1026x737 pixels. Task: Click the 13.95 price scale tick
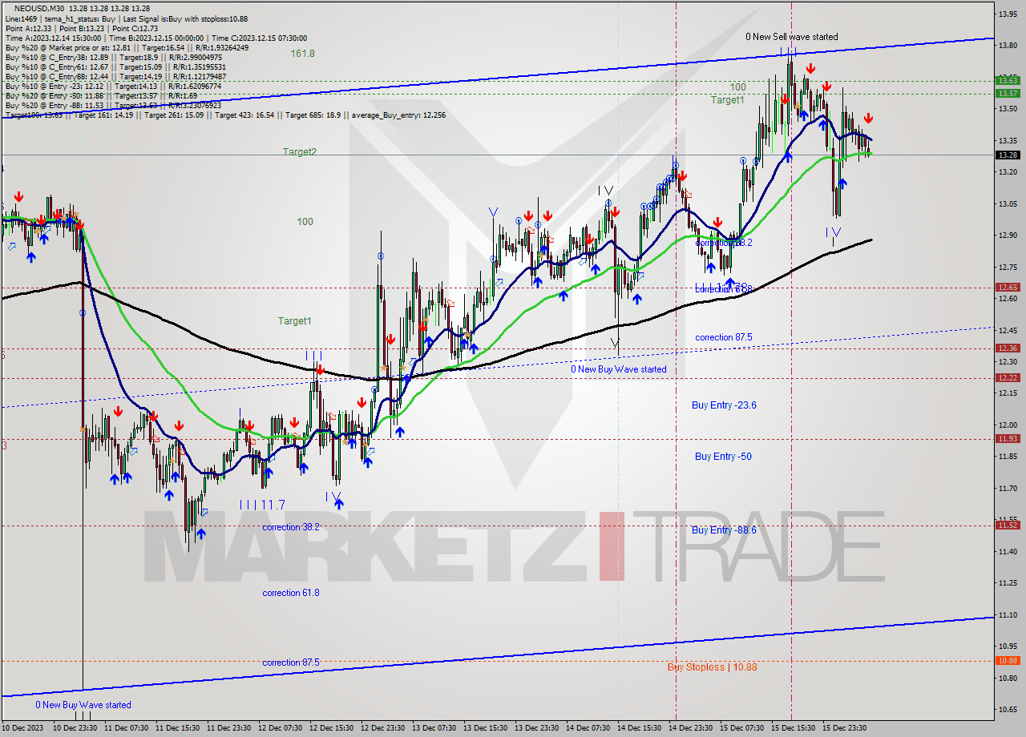click(1007, 14)
